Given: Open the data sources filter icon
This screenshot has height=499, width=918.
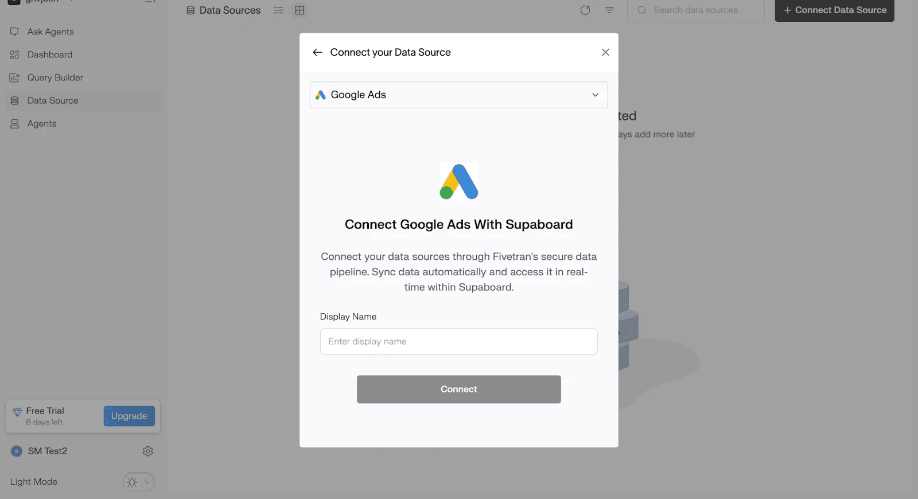Looking at the screenshot, I should point(609,10).
